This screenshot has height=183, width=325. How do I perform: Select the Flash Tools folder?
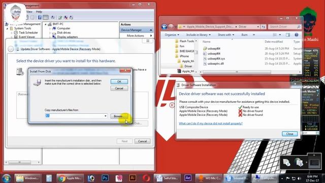184,41
